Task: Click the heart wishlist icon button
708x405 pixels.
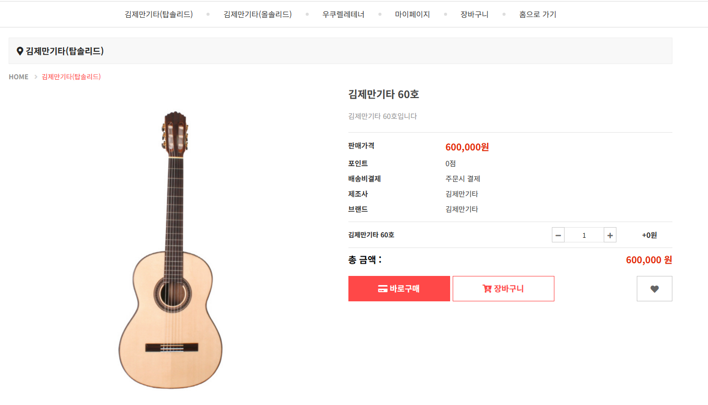Action: tap(654, 289)
